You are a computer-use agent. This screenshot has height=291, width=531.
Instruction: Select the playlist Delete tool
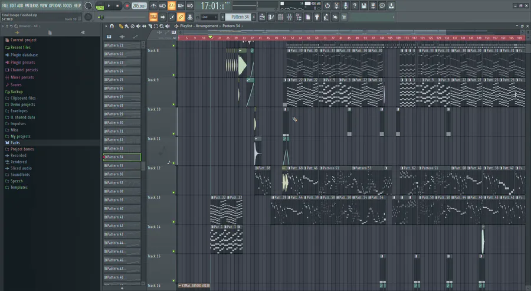[x=132, y=26]
